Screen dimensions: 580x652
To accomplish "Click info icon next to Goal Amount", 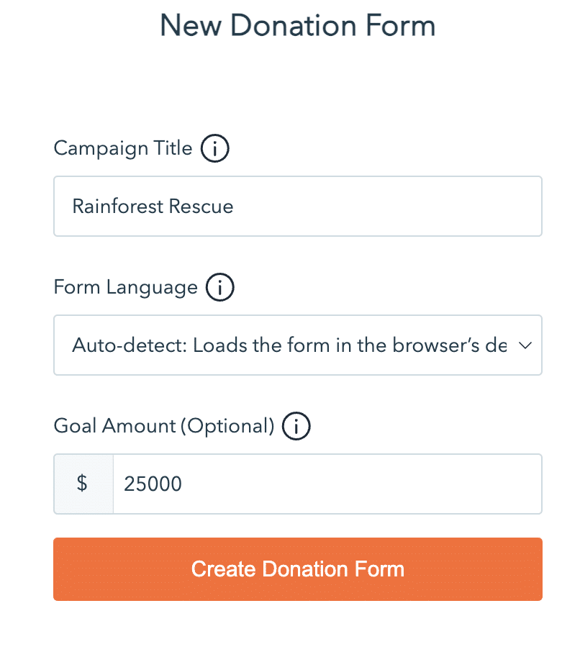I will 296,427.
